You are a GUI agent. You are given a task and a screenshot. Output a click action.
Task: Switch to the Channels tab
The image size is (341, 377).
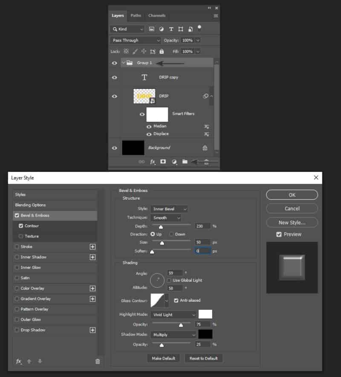pyautogui.click(x=157, y=16)
